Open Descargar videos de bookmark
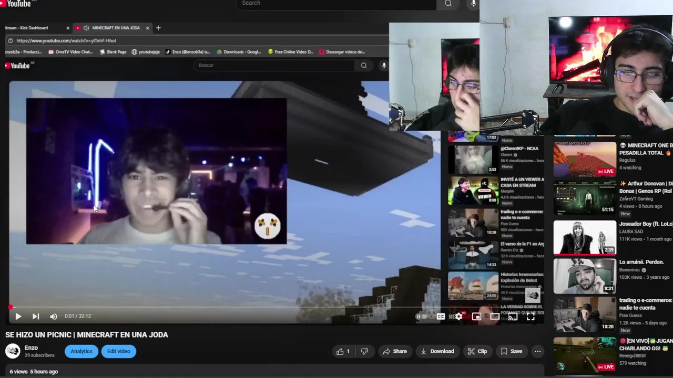Image resolution: width=673 pixels, height=378 pixels. click(342, 52)
